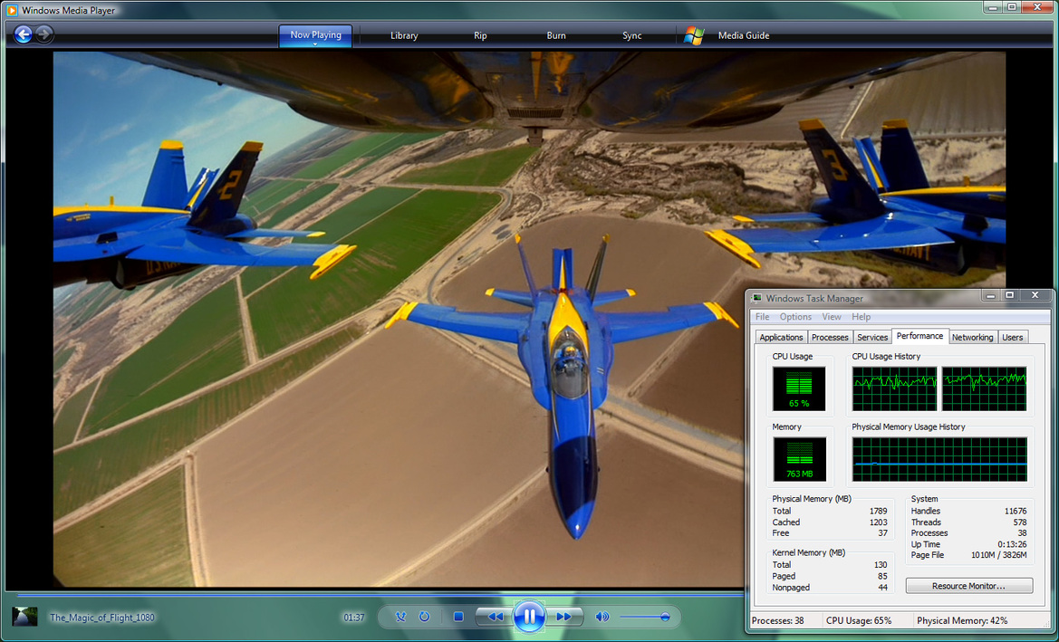
Task: Switch to the Library tab
Action: [x=404, y=36]
